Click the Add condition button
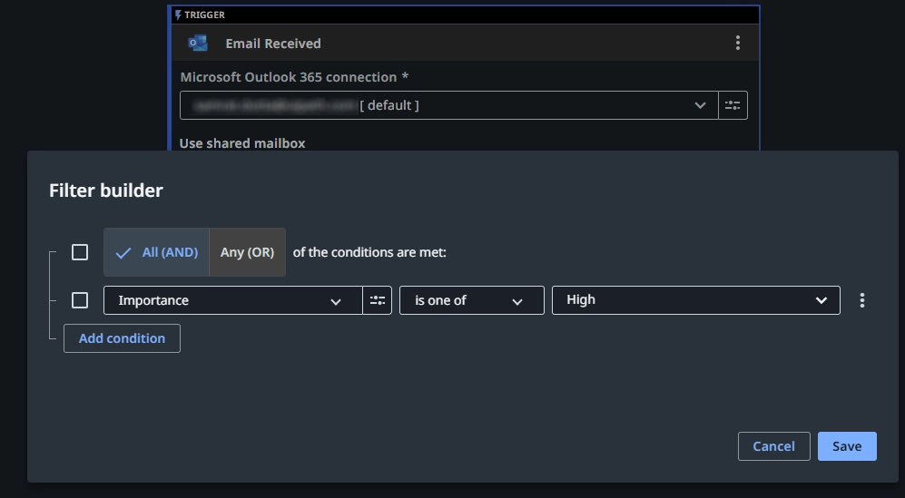 122,338
